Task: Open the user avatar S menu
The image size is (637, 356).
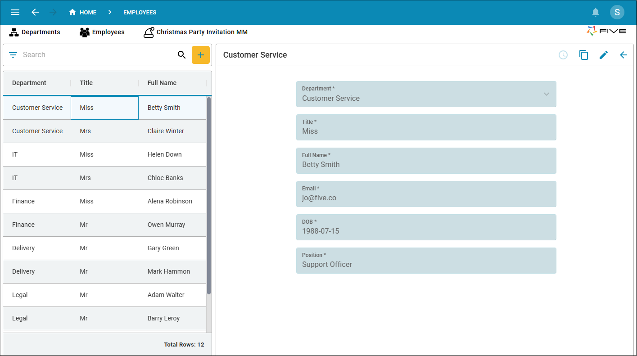Action: pyautogui.click(x=617, y=12)
